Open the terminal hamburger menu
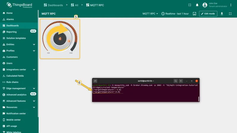 [x=181, y=81]
